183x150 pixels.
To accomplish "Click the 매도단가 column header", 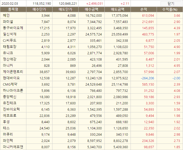I will [x=66, y=9].
